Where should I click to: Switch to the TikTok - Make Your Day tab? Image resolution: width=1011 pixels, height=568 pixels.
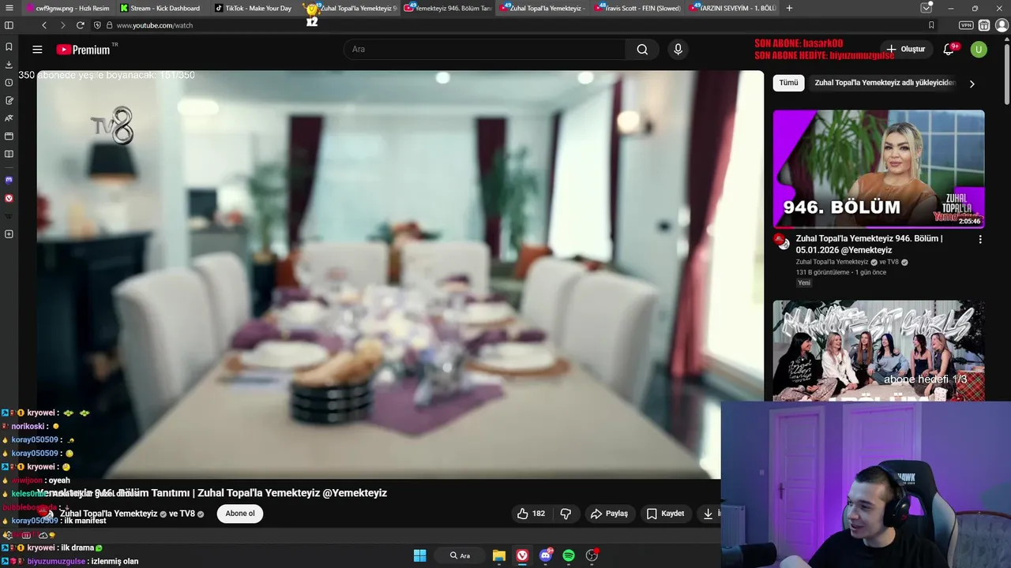256,8
